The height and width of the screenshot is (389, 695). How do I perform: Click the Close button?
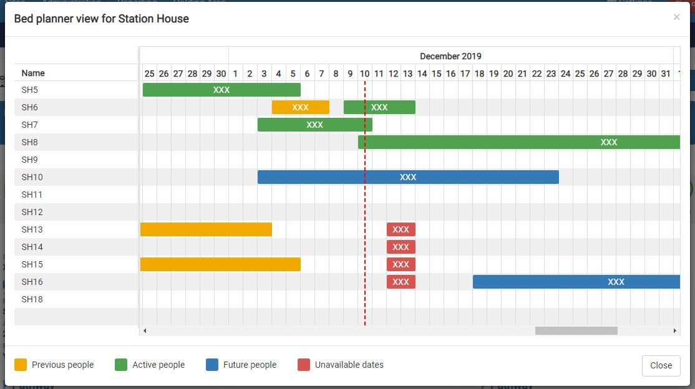pyautogui.click(x=661, y=365)
